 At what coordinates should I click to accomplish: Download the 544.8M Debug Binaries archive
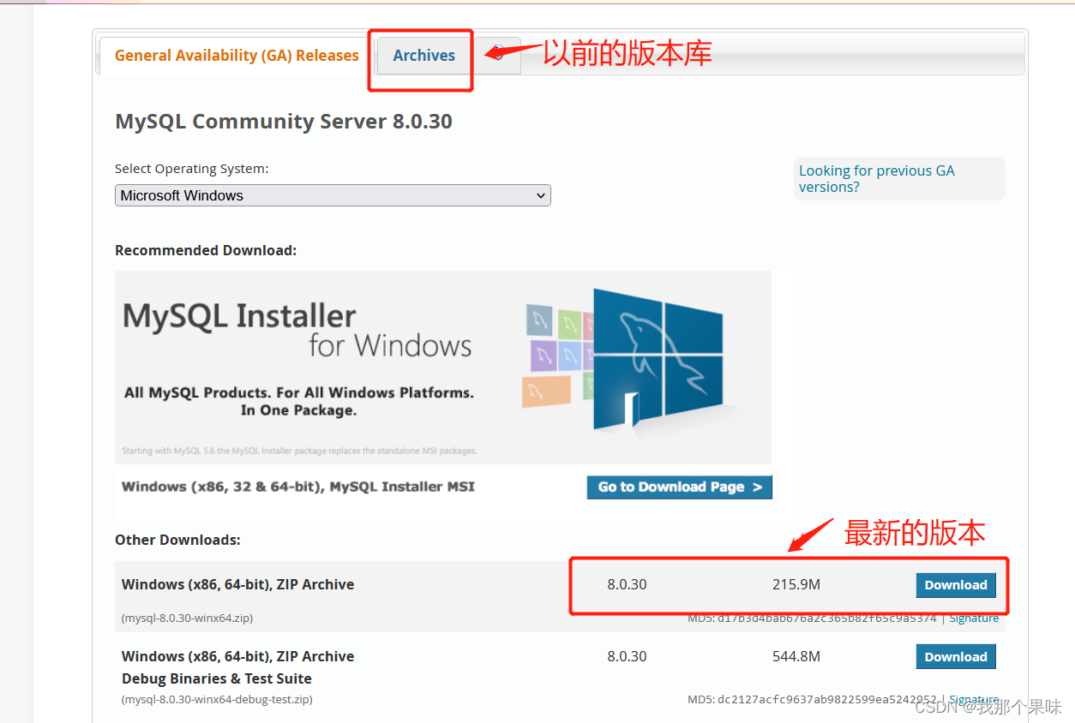(956, 657)
